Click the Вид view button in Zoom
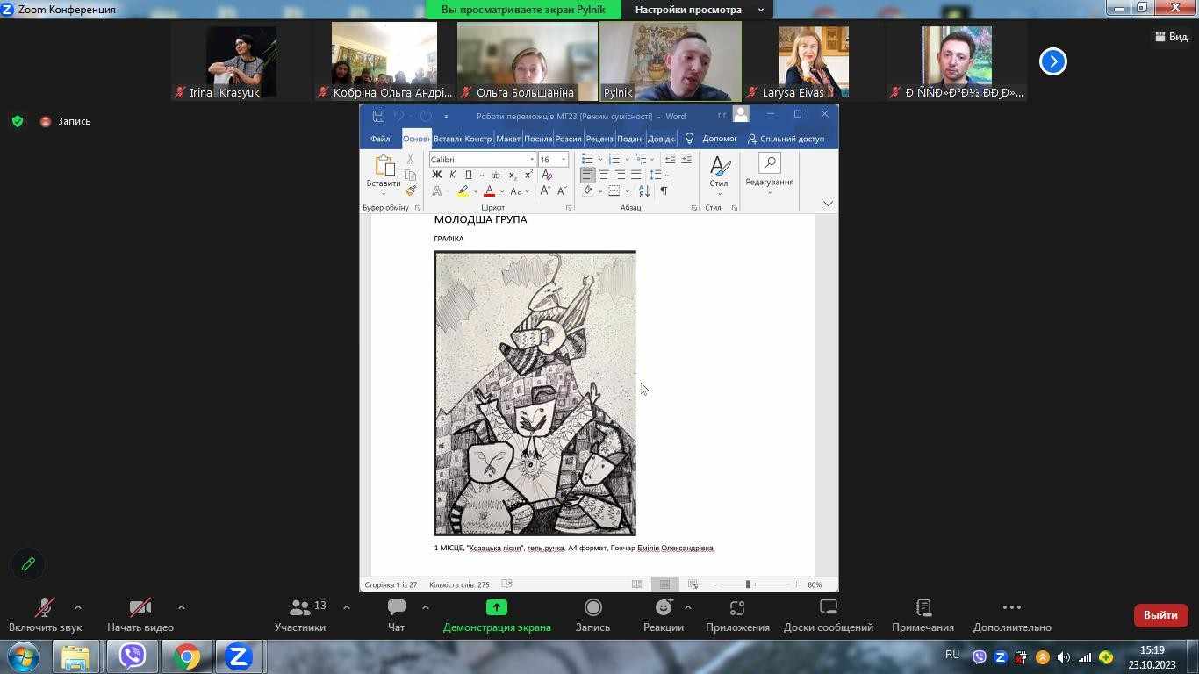The height and width of the screenshot is (674, 1199). click(1172, 36)
